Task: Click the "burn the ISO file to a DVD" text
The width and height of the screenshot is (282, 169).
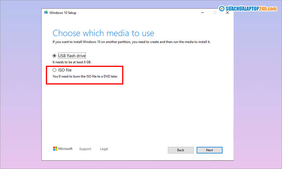Action: click(x=87, y=76)
